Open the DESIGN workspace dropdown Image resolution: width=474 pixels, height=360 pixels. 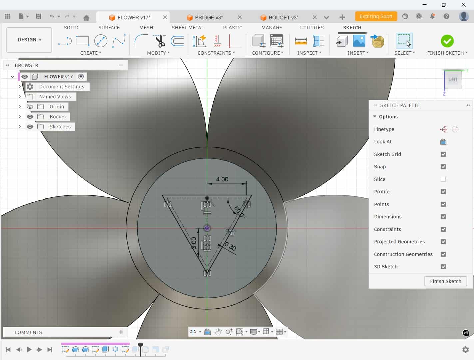(x=29, y=40)
